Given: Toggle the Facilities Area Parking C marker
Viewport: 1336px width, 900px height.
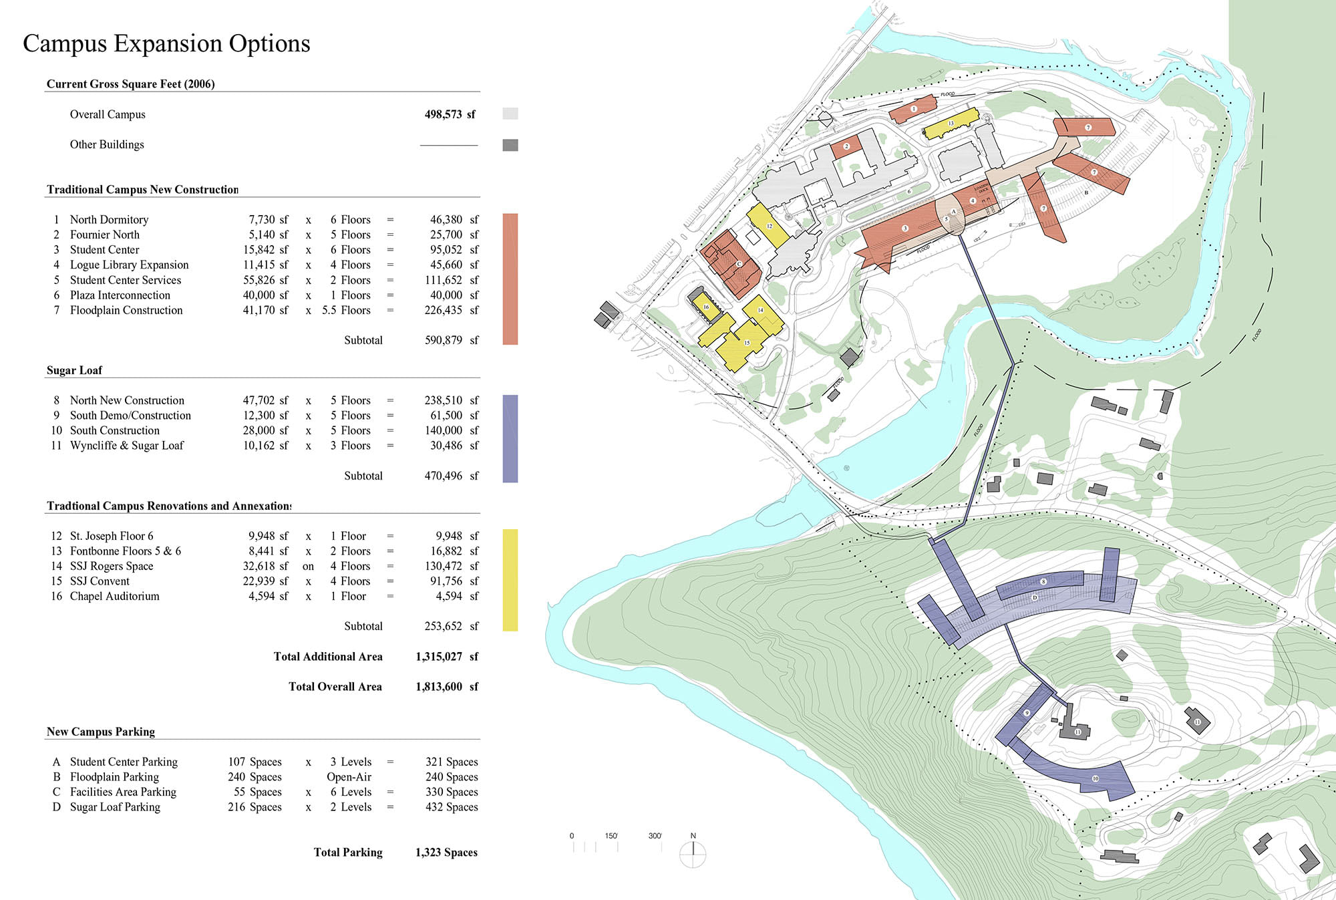Looking at the screenshot, I should click(x=739, y=264).
